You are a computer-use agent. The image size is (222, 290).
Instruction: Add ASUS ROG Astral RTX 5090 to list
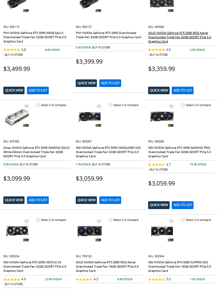coord(183,90)
